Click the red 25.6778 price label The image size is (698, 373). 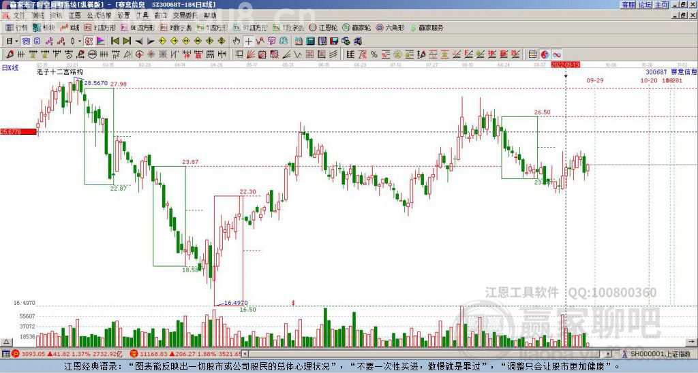(18, 131)
